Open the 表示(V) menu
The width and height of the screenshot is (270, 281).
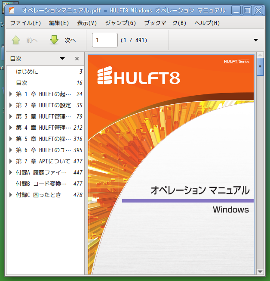87,23
